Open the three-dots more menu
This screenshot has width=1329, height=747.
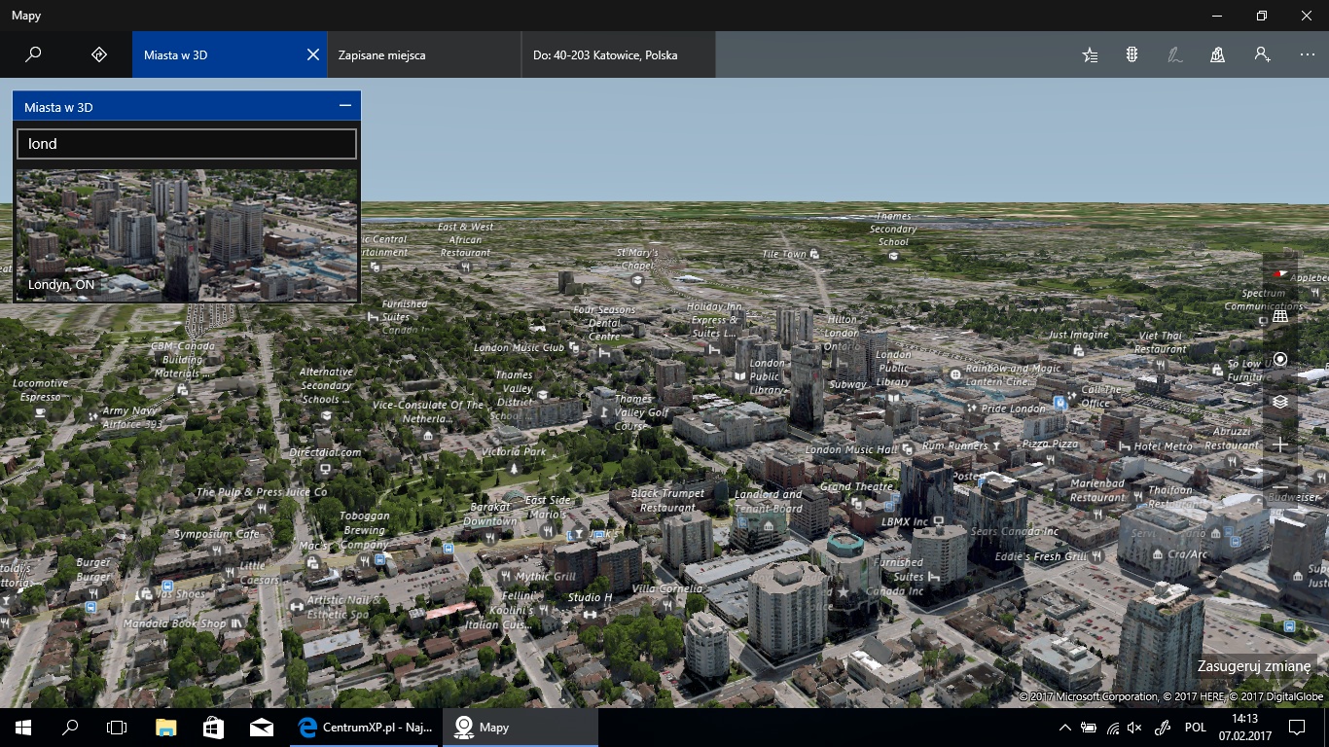click(1307, 55)
